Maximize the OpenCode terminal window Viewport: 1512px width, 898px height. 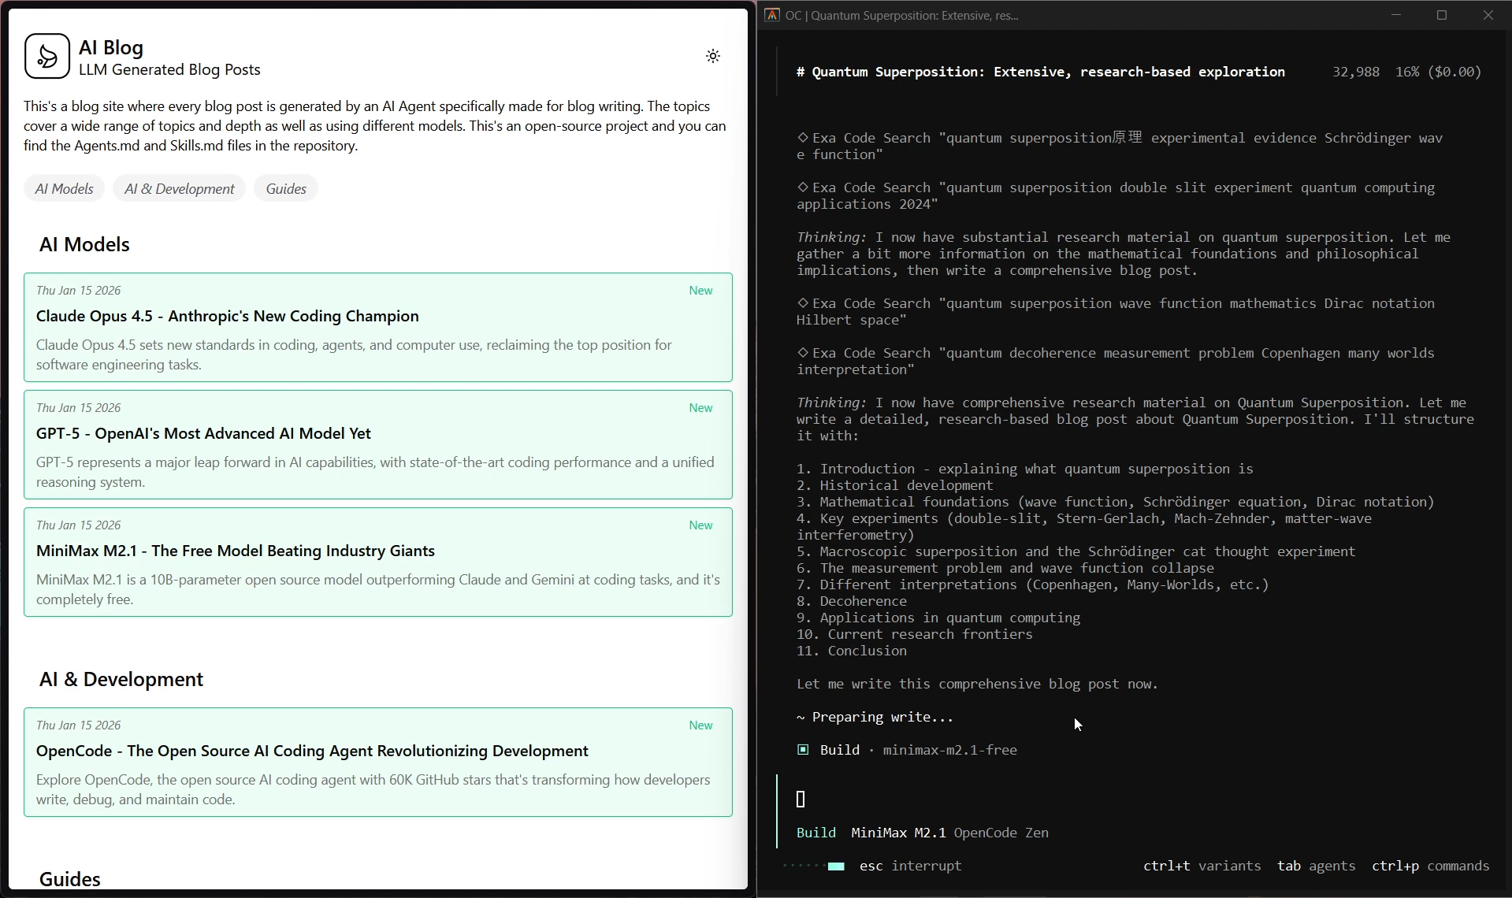(x=1442, y=15)
